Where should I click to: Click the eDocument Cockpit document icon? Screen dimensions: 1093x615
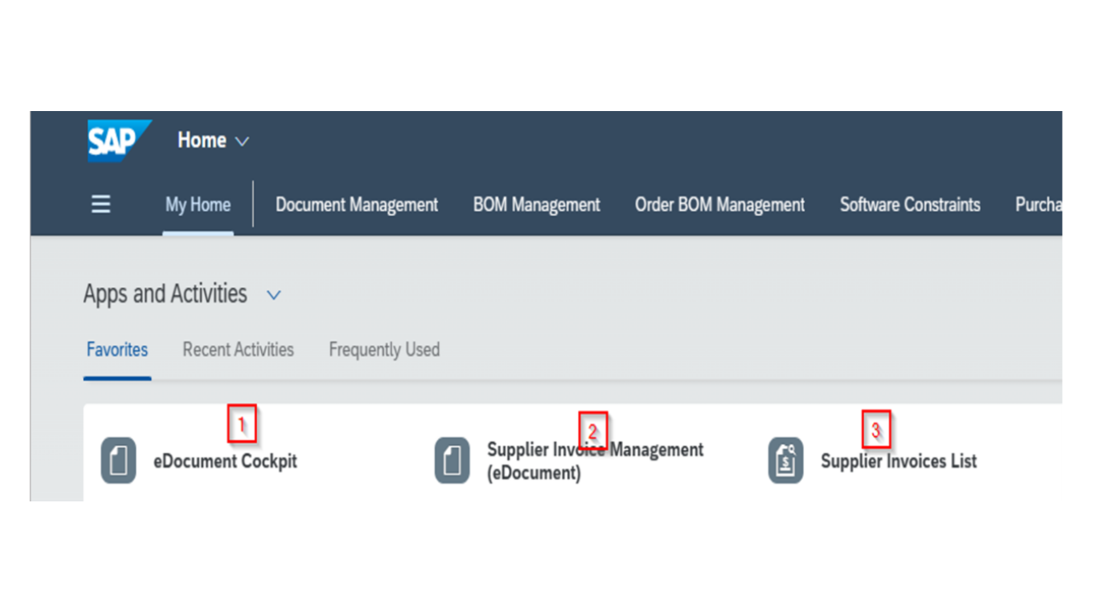pos(119,461)
